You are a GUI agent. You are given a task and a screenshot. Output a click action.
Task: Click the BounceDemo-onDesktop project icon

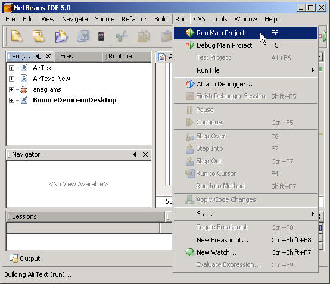(24, 100)
